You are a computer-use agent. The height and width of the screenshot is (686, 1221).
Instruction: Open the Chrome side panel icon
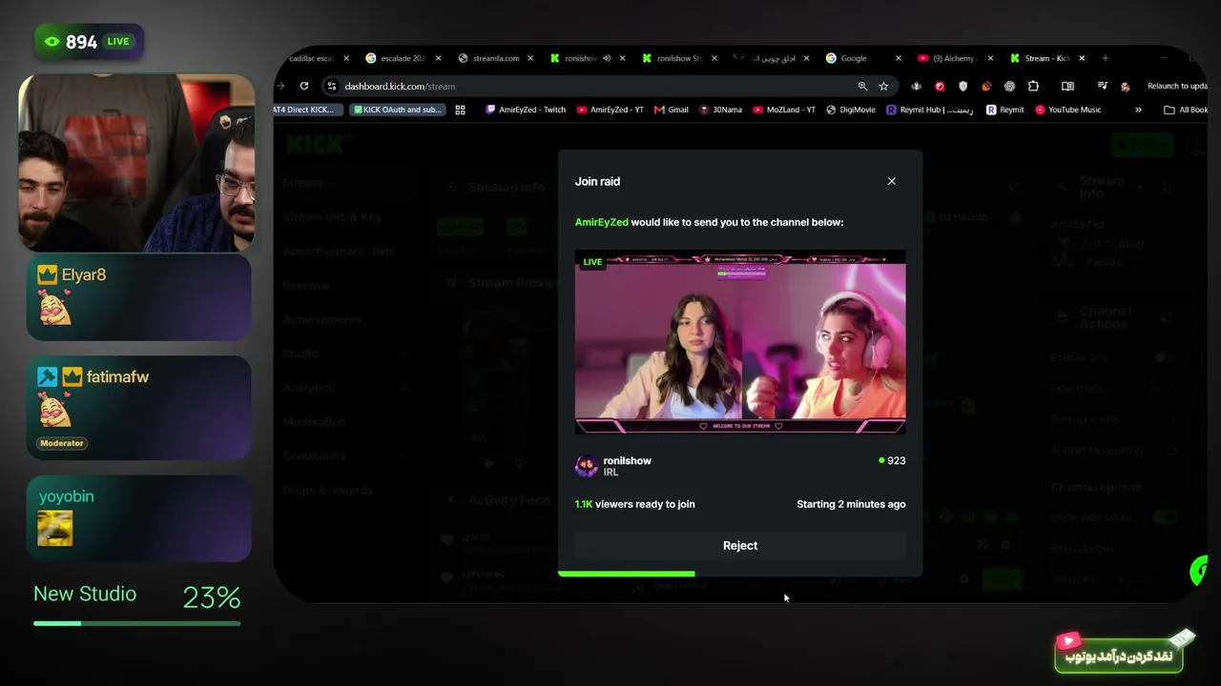tap(1067, 86)
